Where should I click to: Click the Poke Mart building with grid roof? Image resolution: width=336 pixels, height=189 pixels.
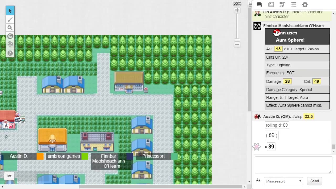click(x=97, y=142)
